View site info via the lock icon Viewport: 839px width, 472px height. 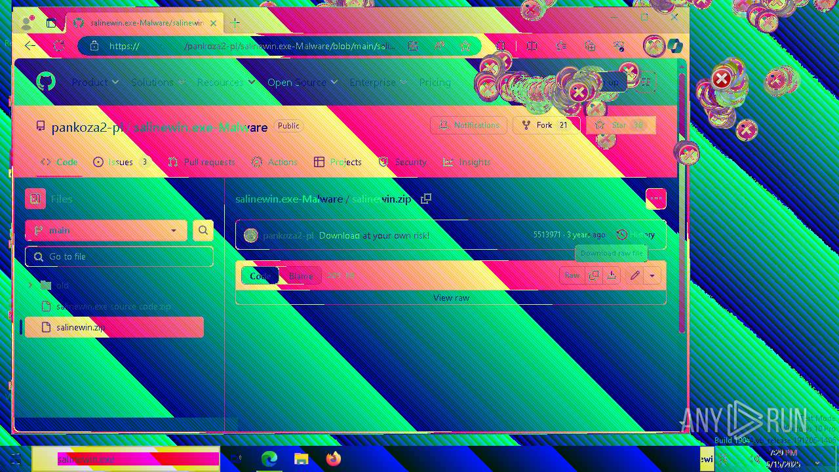tap(94, 46)
